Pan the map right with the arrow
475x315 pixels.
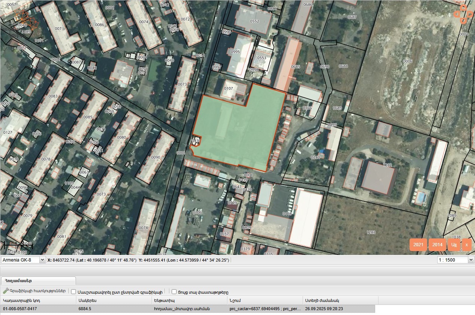(470, 14)
